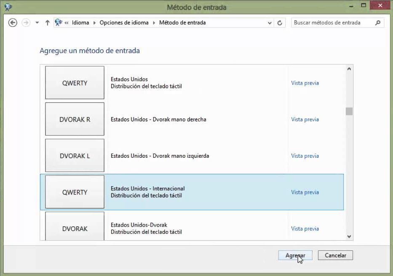Navigate to the Opciones de idioma breadcrumb

(124, 23)
